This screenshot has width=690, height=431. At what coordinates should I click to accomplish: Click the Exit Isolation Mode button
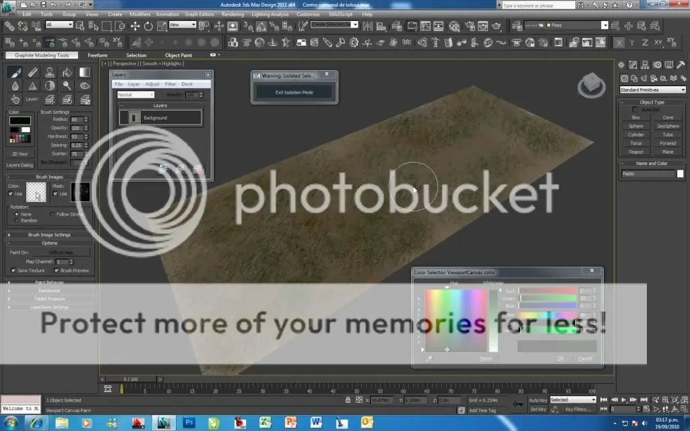click(294, 92)
